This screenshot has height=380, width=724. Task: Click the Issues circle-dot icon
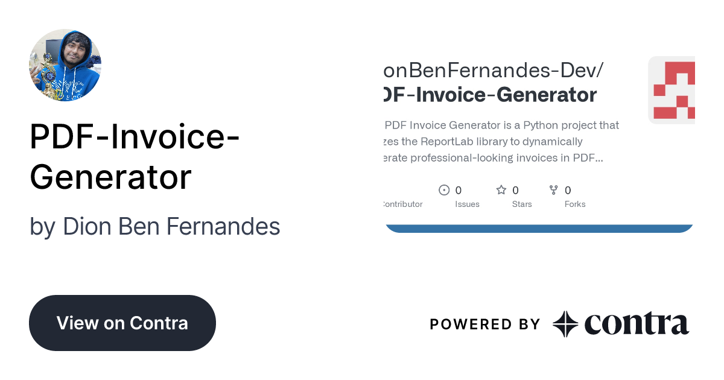click(x=444, y=190)
